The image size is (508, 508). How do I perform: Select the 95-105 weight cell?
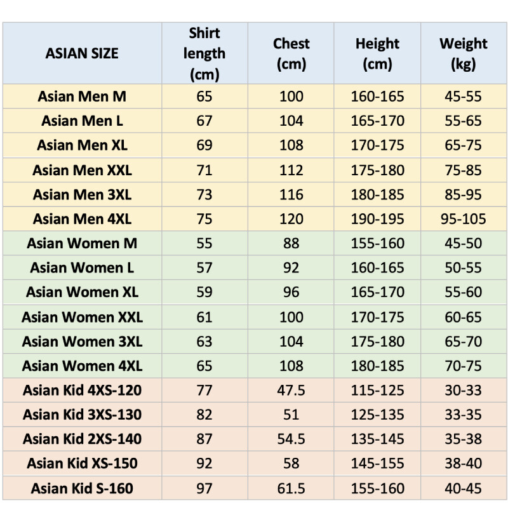coord(464,219)
